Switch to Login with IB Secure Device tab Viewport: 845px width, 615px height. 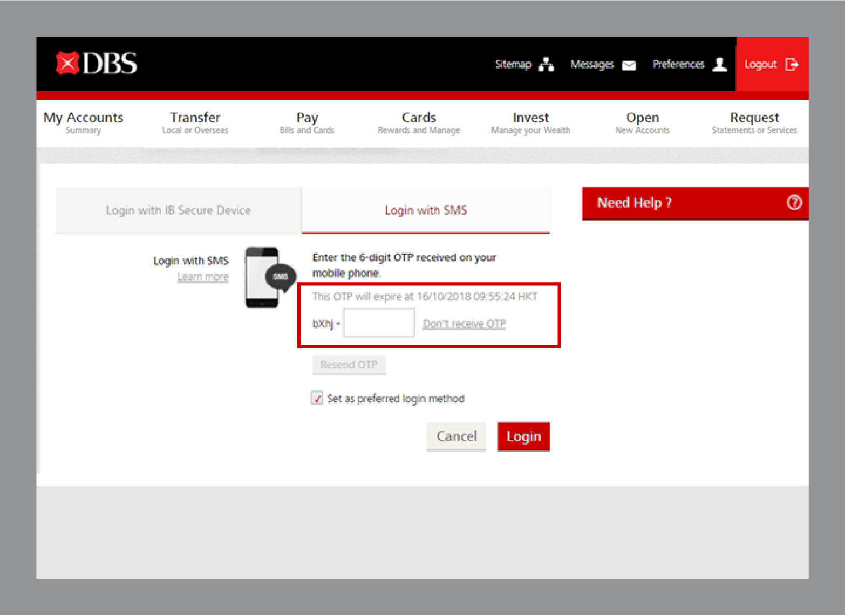click(x=178, y=210)
